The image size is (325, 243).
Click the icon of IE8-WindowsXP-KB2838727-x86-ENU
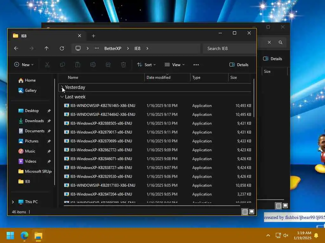click(67, 168)
